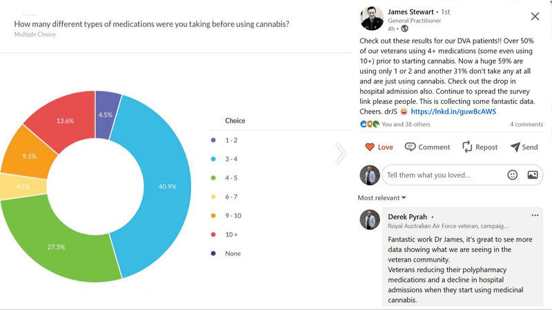Click the next image chevron arrow
The width and height of the screenshot is (552, 310).
[x=340, y=153]
